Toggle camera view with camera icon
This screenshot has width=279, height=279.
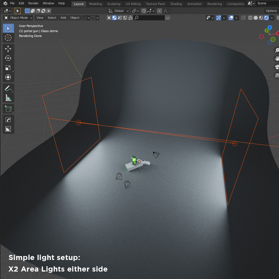[276, 67]
